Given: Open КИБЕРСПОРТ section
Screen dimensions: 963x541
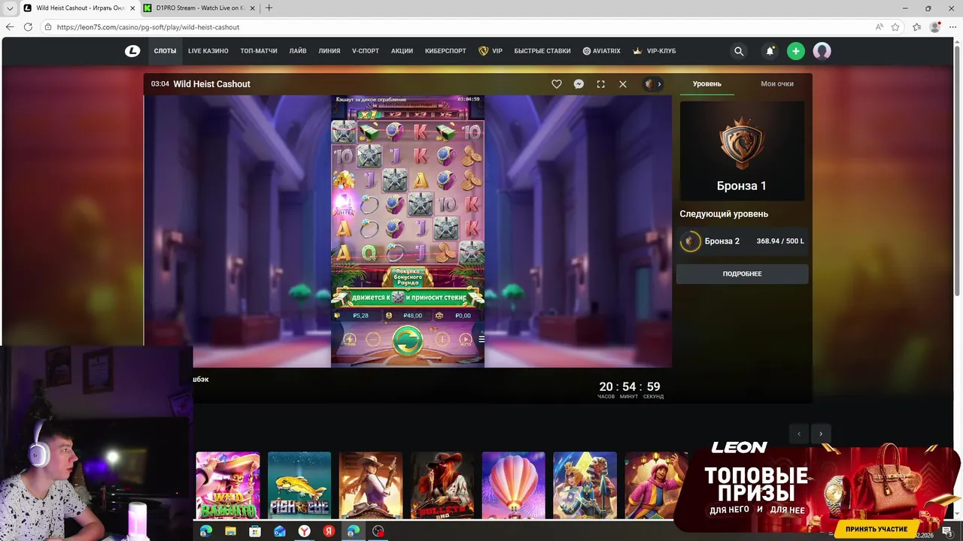Looking at the screenshot, I should click(x=445, y=51).
